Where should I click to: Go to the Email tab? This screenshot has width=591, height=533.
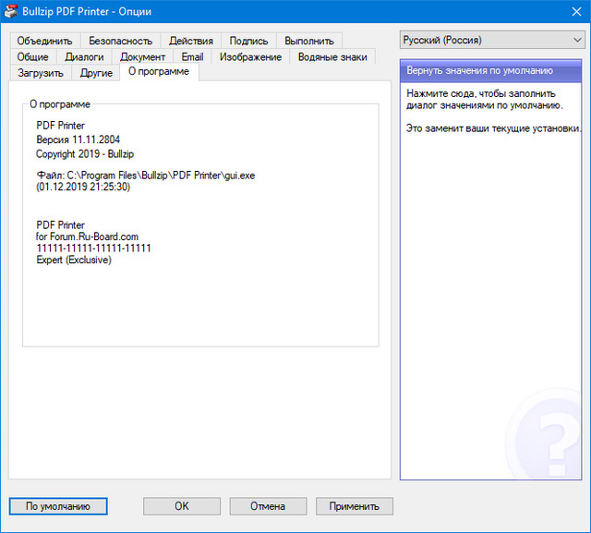point(192,56)
